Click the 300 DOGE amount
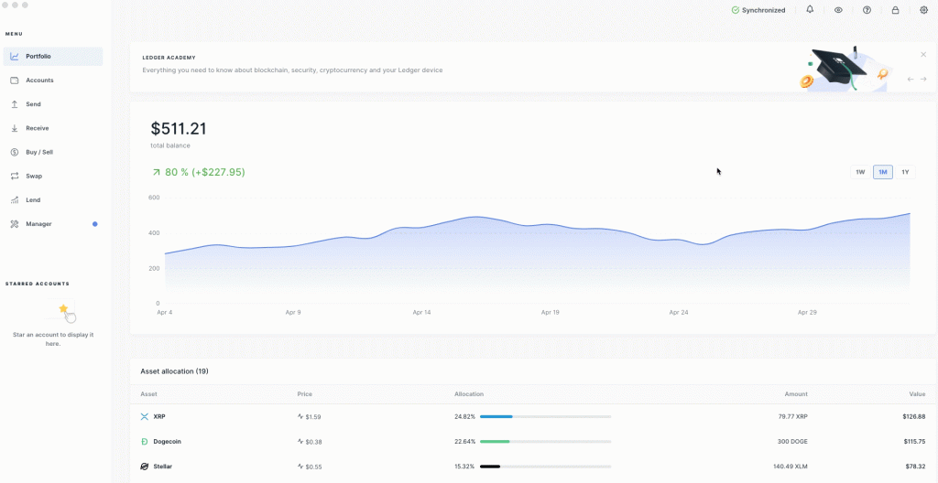 pos(793,442)
